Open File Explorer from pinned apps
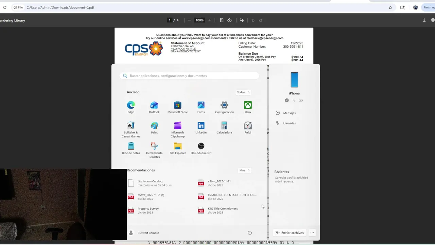Viewport: 435px width, 245px height. point(178,148)
